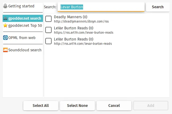Enable checkbox for LeVar Burton Reads http feed
Screen dimensions: 172x114
pos(48,41)
